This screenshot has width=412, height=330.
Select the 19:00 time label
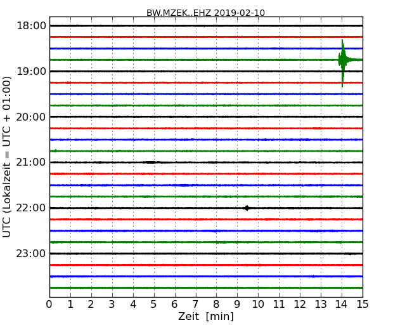(31, 71)
